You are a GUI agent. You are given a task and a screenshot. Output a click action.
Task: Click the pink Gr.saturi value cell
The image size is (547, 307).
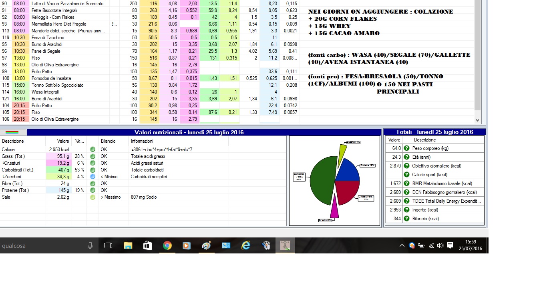click(x=59, y=163)
